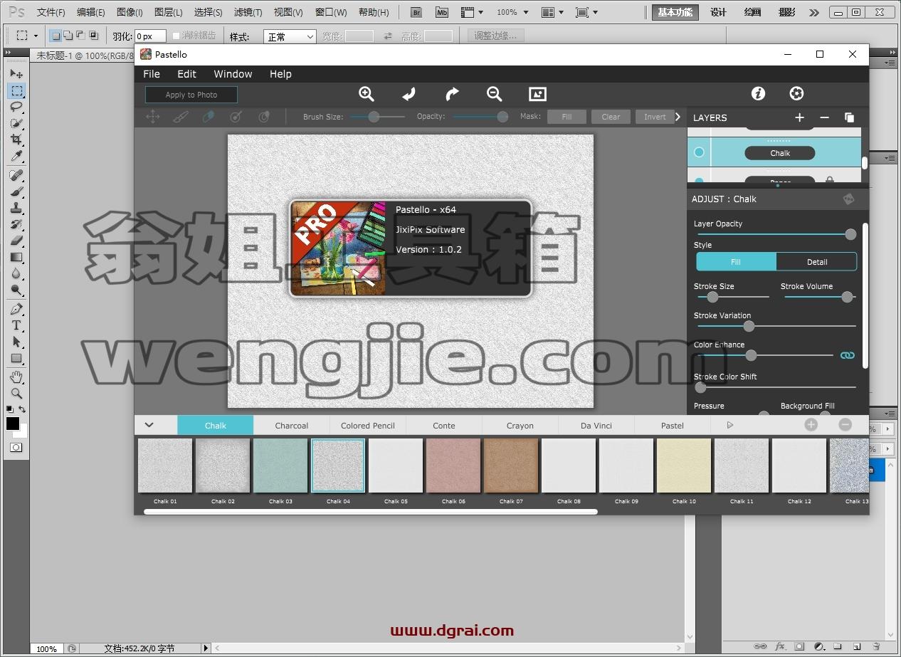Choose the Add to Selection mode button
This screenshot has height=657, width=901.
click(68, 36)
